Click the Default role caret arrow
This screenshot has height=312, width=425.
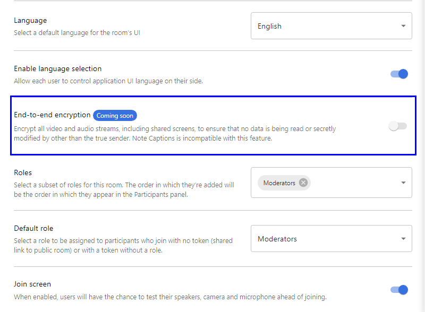(403, 239)
